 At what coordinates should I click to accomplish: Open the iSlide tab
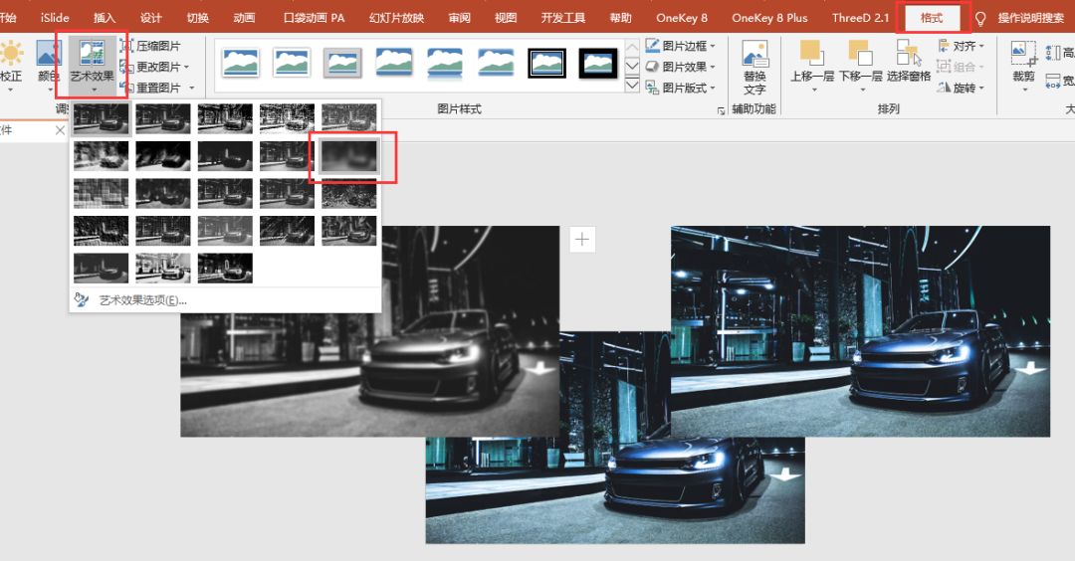[x=55, y=18]
